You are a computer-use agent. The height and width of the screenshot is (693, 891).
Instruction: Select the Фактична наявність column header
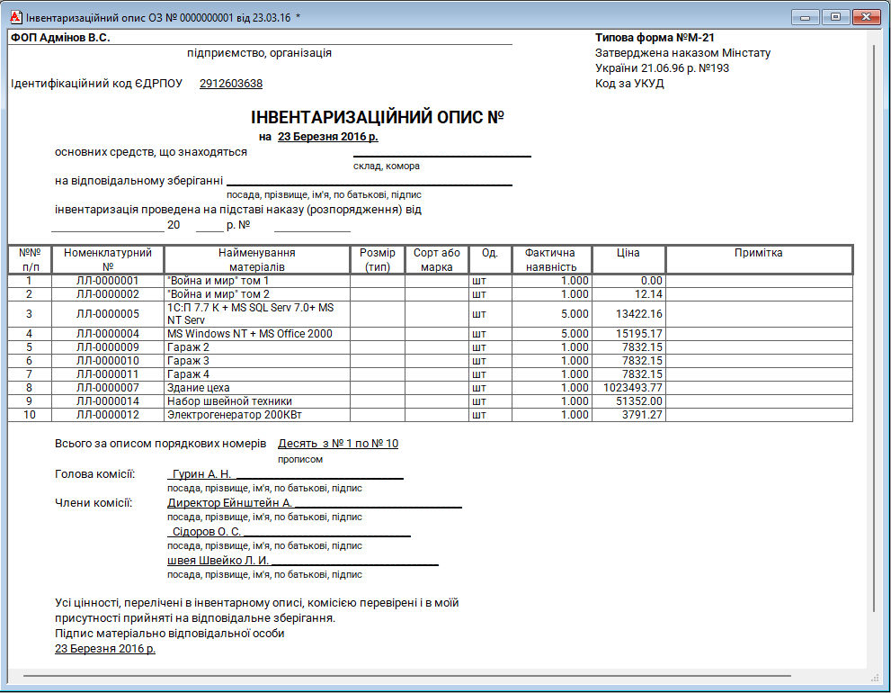coord(551,259)
